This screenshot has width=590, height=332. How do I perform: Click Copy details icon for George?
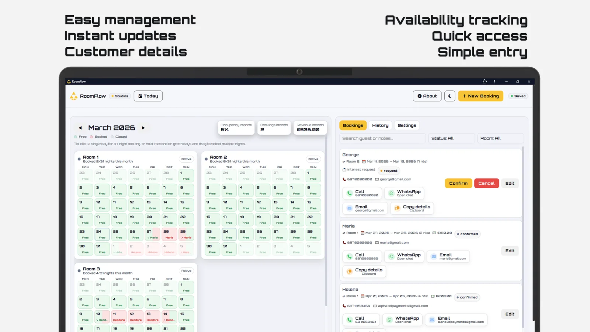tap(397, 208)
